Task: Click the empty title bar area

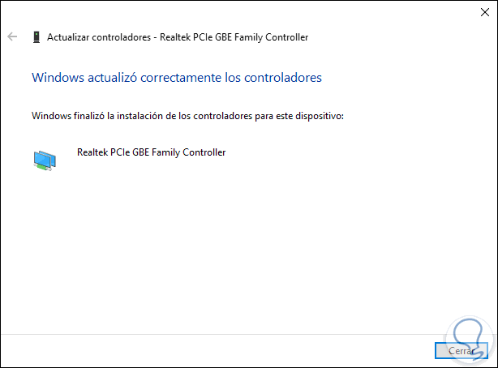Action: [243, 12]
